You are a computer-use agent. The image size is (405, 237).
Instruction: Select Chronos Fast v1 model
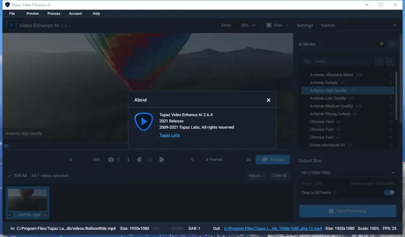[x=348, y=137]
